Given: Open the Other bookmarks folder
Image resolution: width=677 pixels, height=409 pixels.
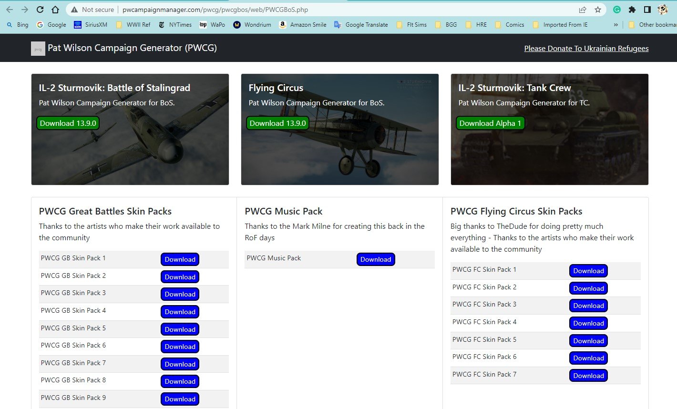Looking at the screenshot, I should [x=652, y=25].
